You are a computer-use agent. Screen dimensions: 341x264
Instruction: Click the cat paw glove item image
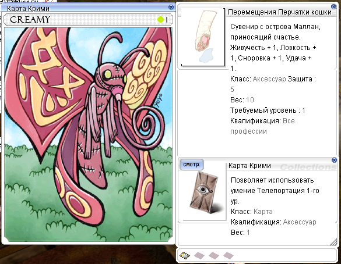[203, 37]
